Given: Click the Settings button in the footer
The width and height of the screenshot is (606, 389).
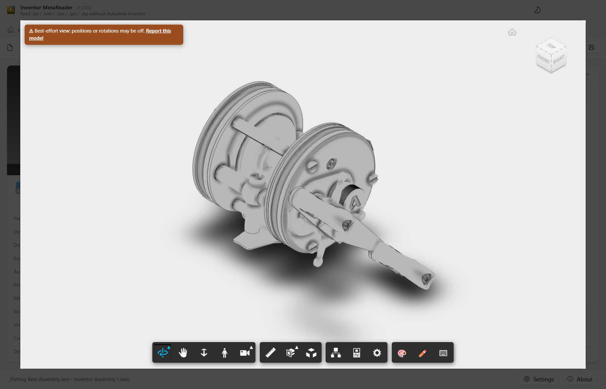Looking at the screenshot, I should point(539,379).
